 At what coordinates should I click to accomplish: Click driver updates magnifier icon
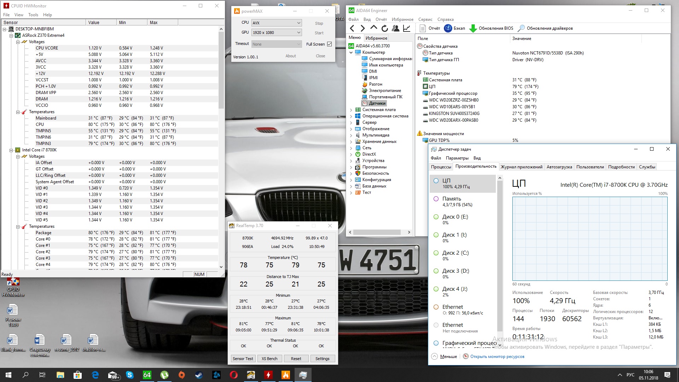[x=521, y=28]
